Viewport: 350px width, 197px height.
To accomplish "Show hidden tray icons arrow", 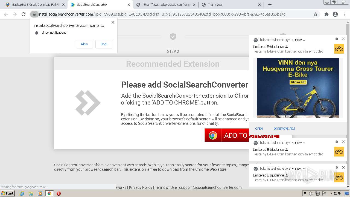I will pyautogui.click(x=305, y=193).
